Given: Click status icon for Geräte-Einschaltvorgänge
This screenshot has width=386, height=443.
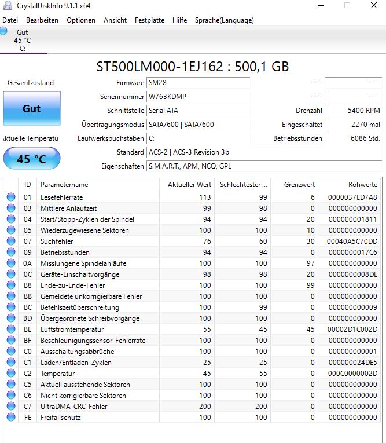Looking at the screenshot, I should 11,274.
